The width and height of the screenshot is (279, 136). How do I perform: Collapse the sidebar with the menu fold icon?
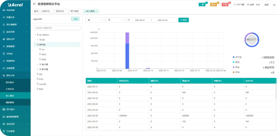[x=34, y=4]
